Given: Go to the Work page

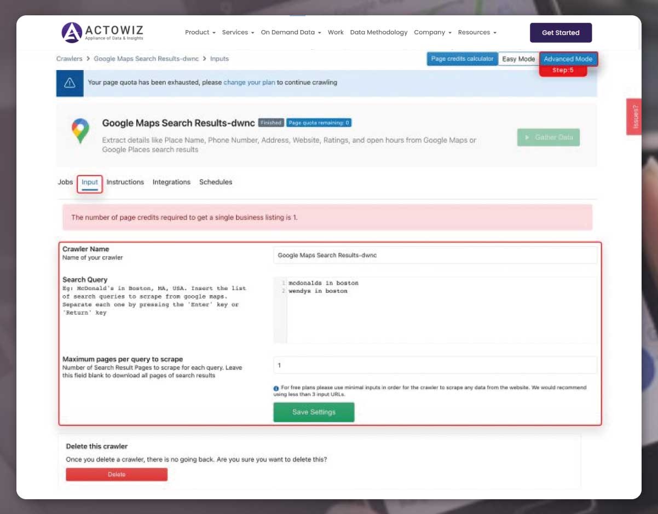Looking at the screenshot, I should [x=336, y=32].
